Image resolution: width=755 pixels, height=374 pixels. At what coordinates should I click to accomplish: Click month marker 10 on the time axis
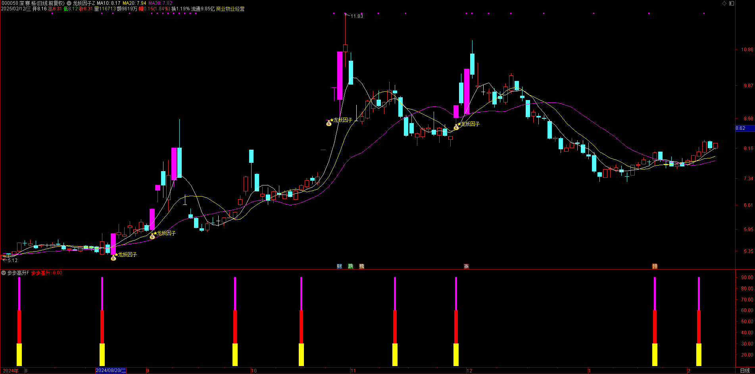point(254,371)
